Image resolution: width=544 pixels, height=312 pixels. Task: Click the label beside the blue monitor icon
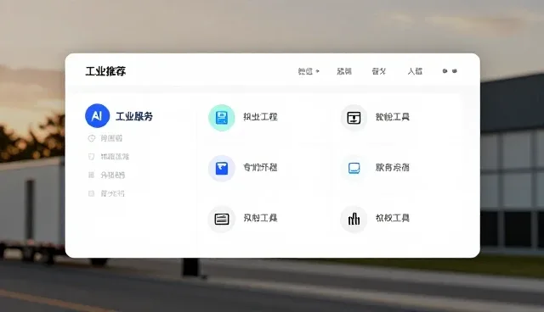pyautogui.click(x=393, y=167)
